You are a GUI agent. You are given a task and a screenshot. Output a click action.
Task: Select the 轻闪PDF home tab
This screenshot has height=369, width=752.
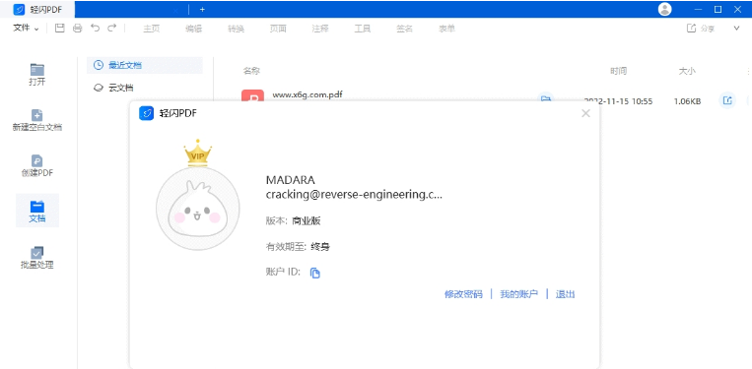point(37,9)
